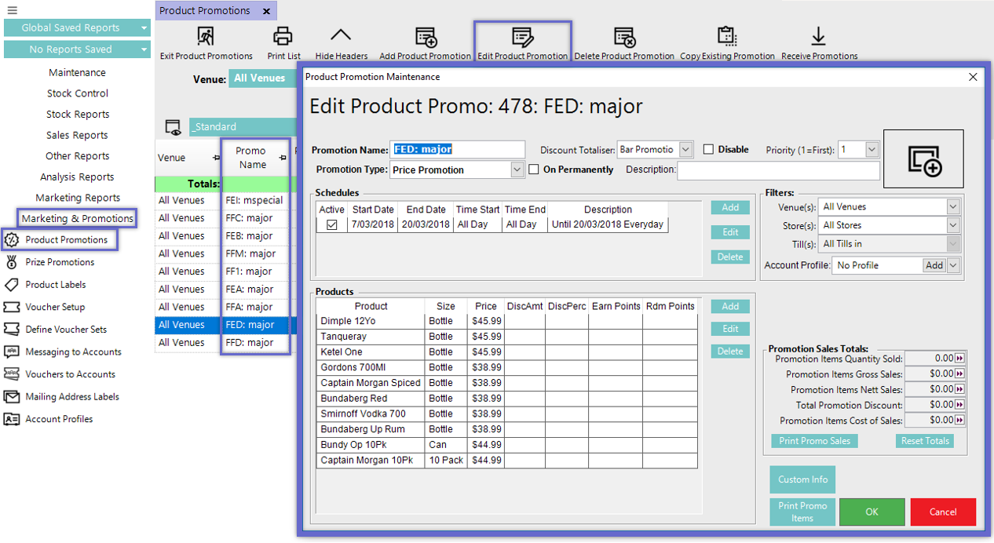Screen dimensions: 994x543
Task: Open the Maintenance menu
Action: 77,72
